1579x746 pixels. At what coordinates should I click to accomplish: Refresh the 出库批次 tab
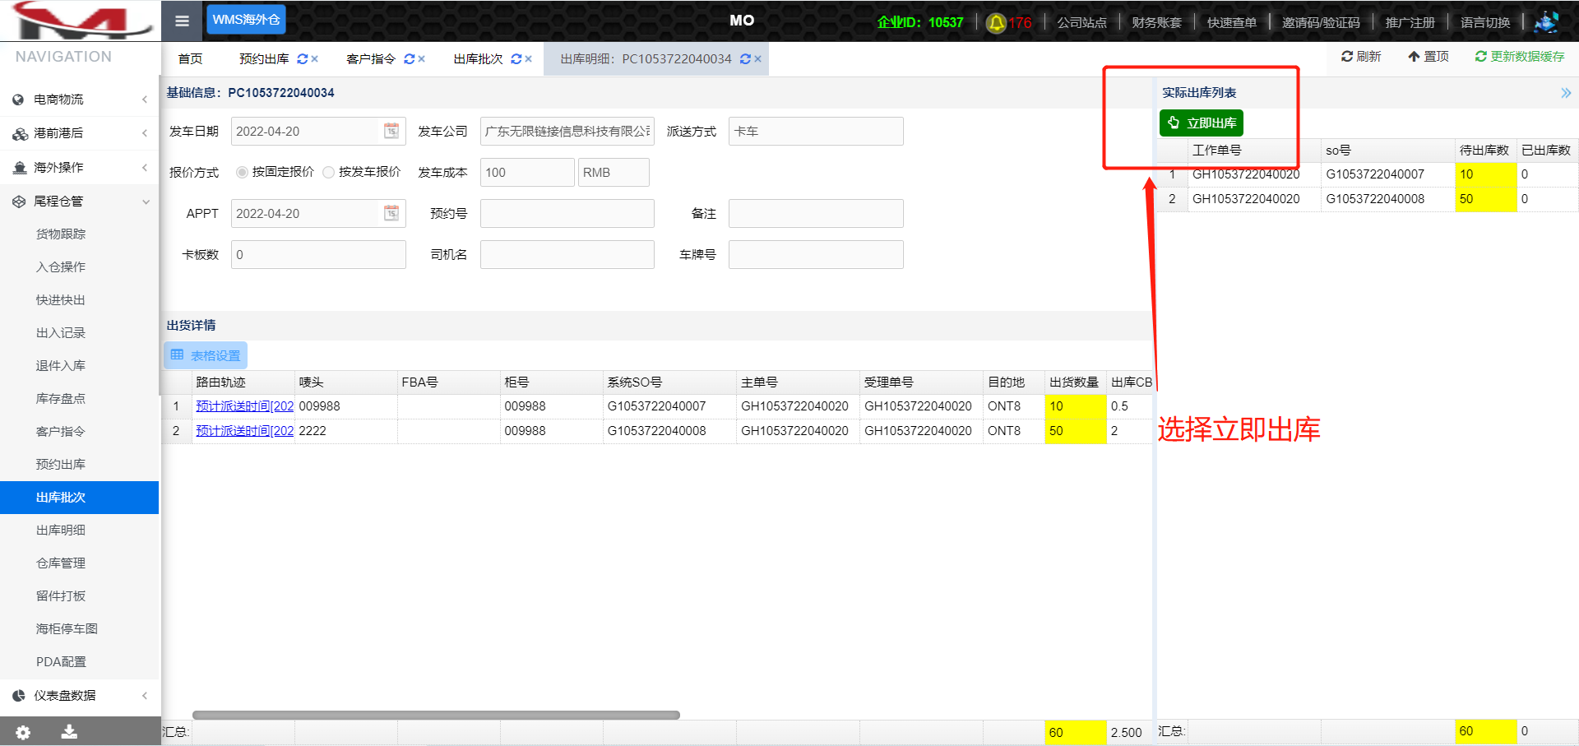pyautogui.click(x=516, y=59)
